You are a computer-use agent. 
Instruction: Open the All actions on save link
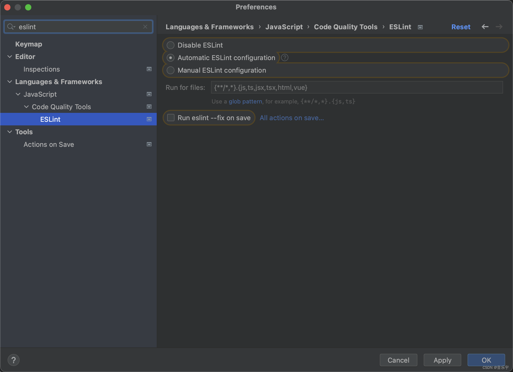click(291, 118)
